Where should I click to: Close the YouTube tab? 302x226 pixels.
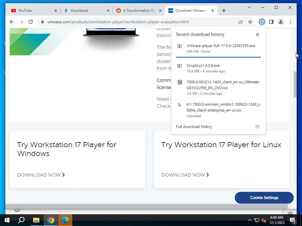[56, 11]
